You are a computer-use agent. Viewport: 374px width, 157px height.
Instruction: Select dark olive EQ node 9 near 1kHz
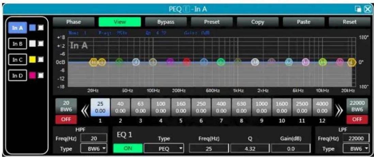[x=237, y=62]
